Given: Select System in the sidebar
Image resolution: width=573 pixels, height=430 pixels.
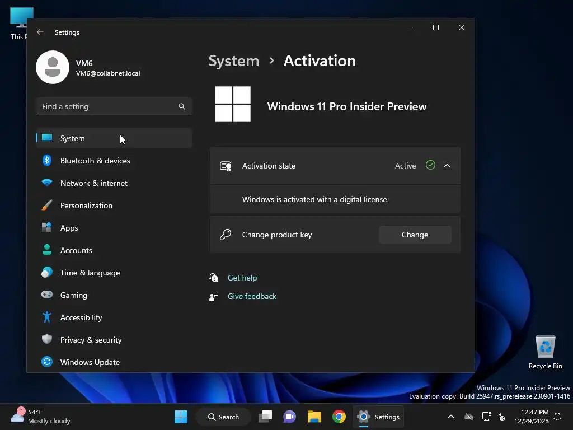Looking at the screenshot, I should 114,138.
